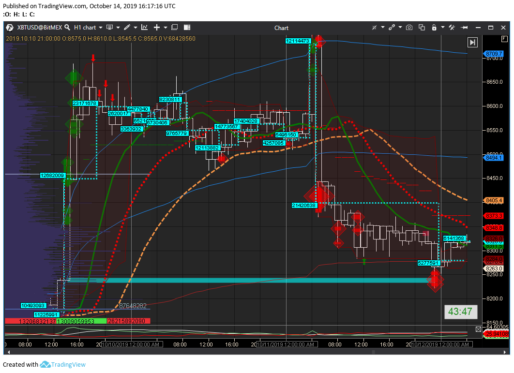
Task: Click the white 8263.0 price label
Action: click(493, 269)
